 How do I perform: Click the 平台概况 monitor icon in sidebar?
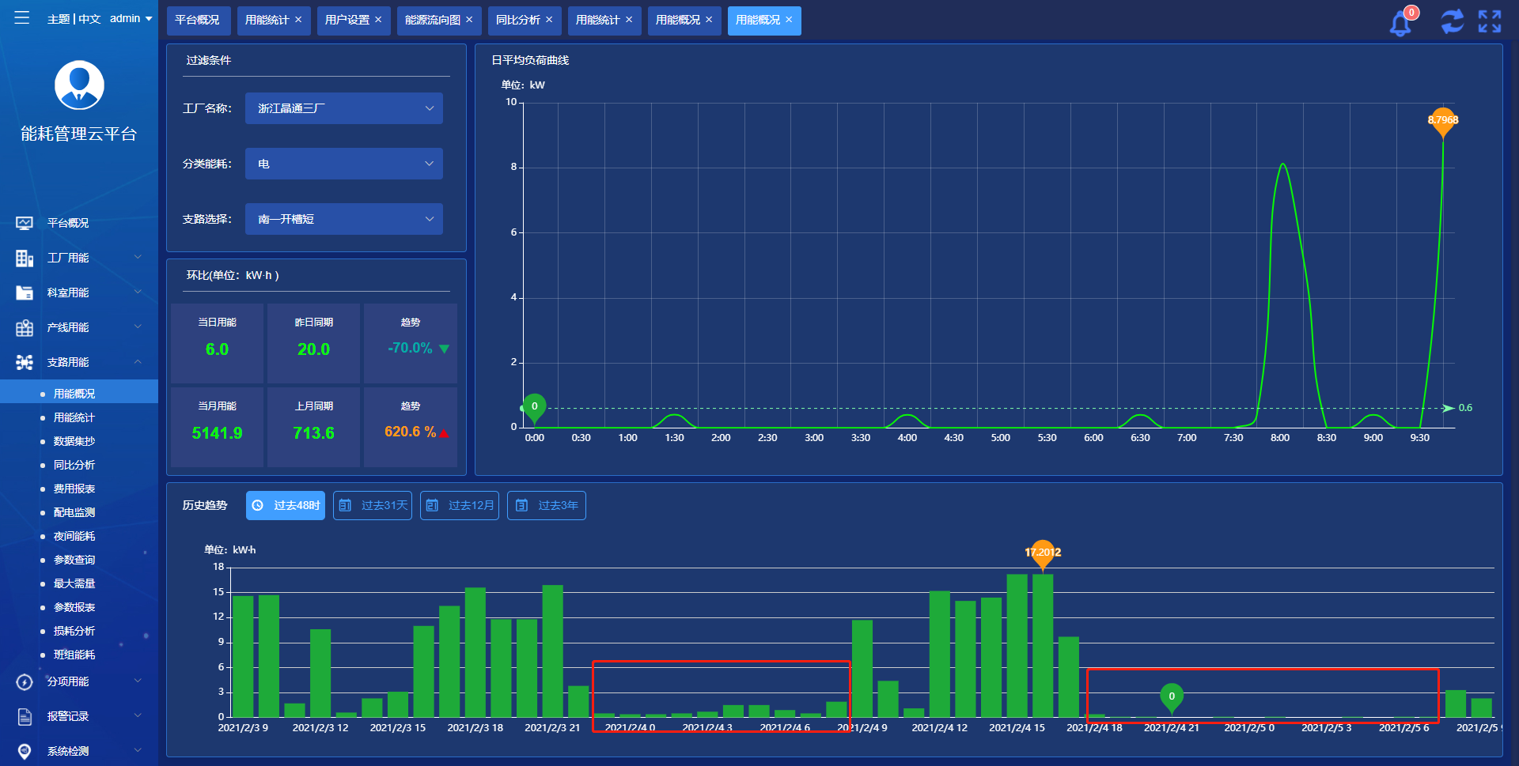pos(25,223)
